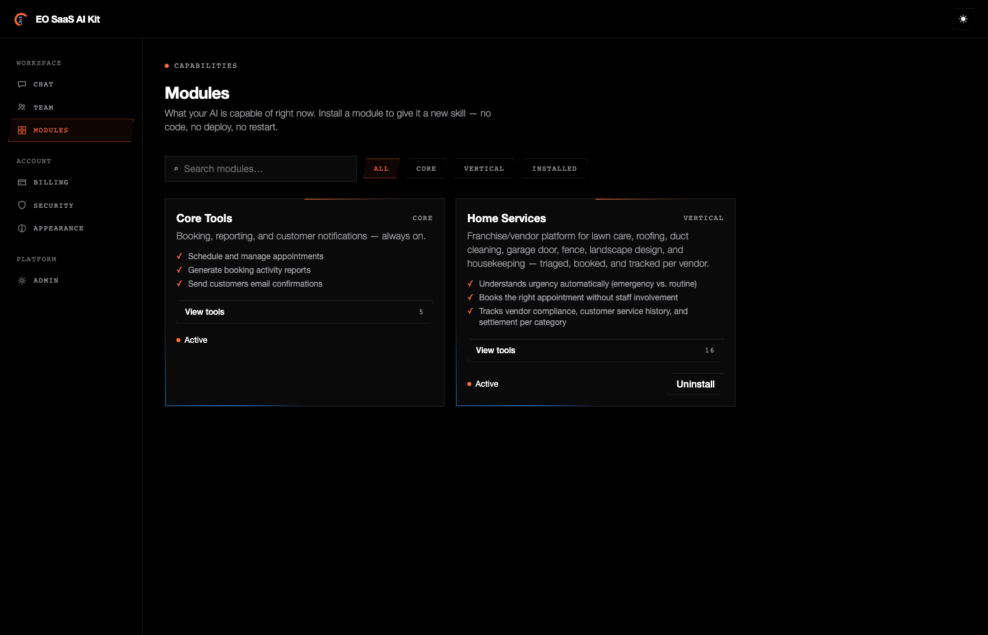988x635 pixels.
Task: Click Active status in Core Tools card
Action: click(x=192, y=340)
